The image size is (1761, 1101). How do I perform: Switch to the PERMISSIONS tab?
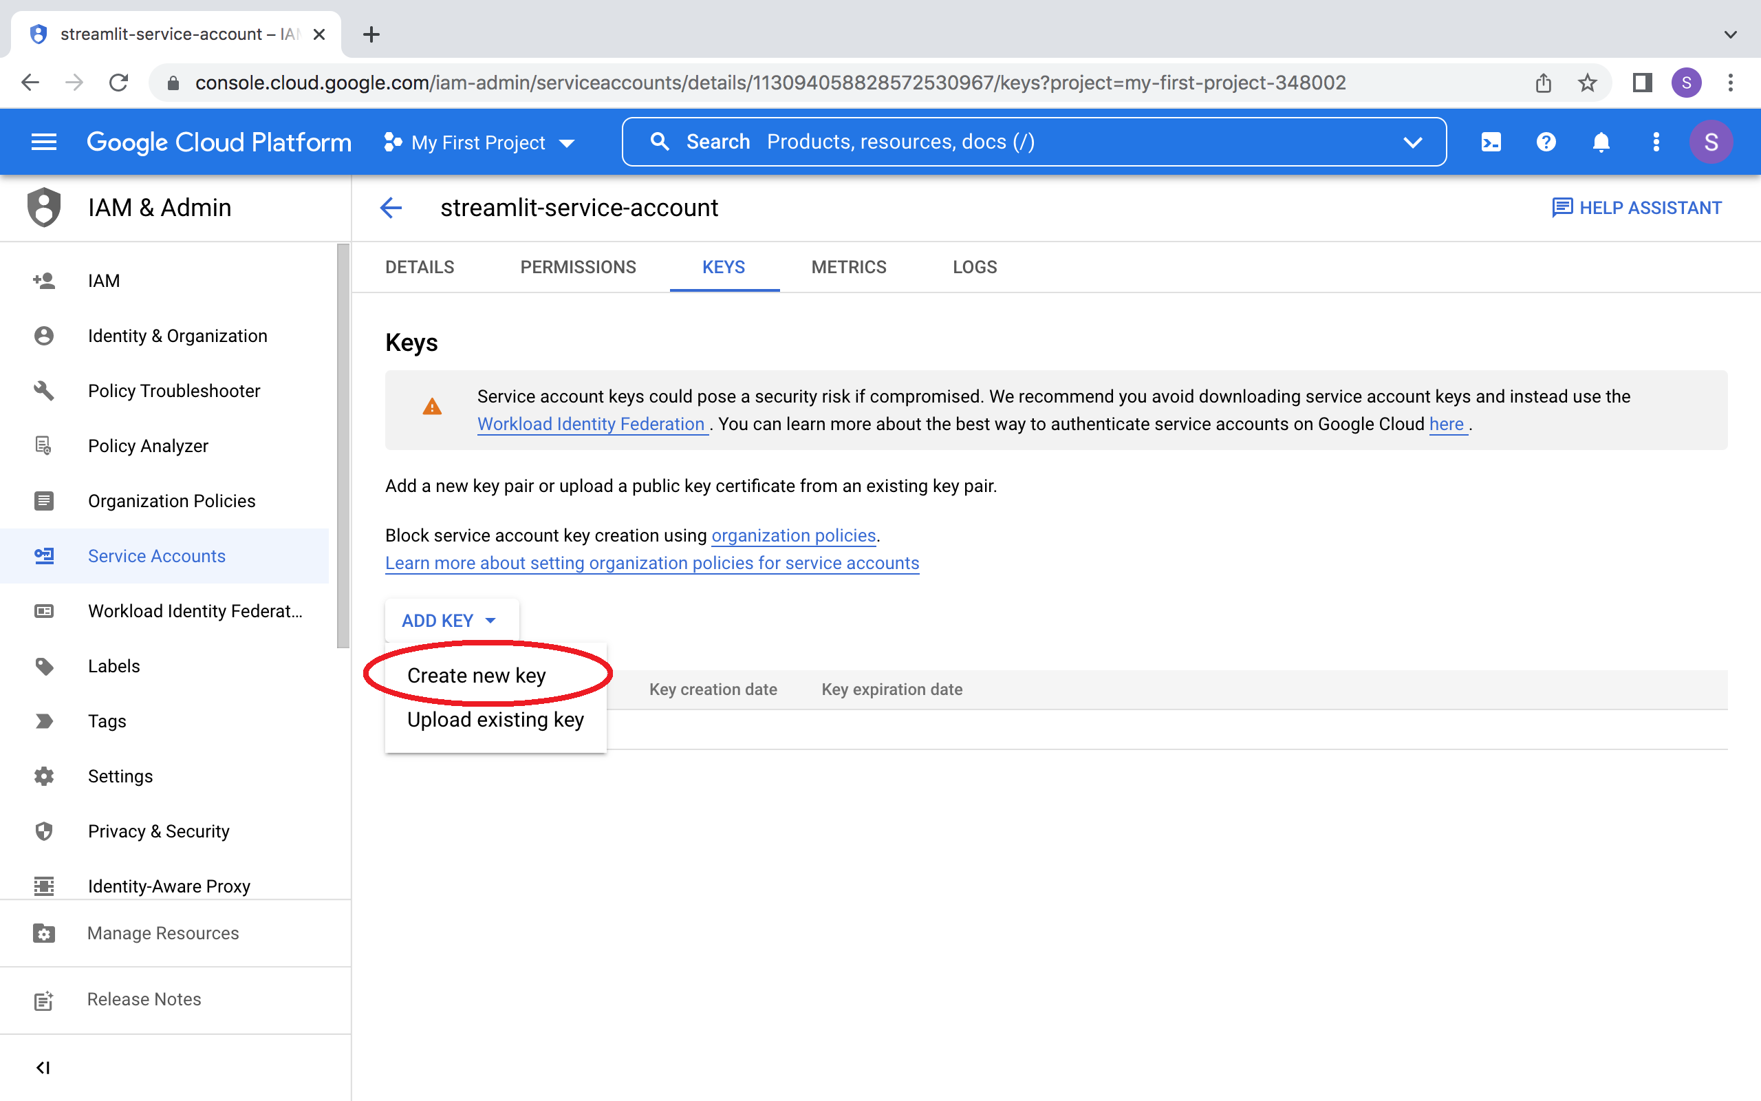(578, 267)
